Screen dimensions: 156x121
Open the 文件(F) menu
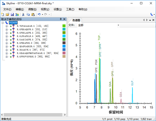tap(7, 9)
